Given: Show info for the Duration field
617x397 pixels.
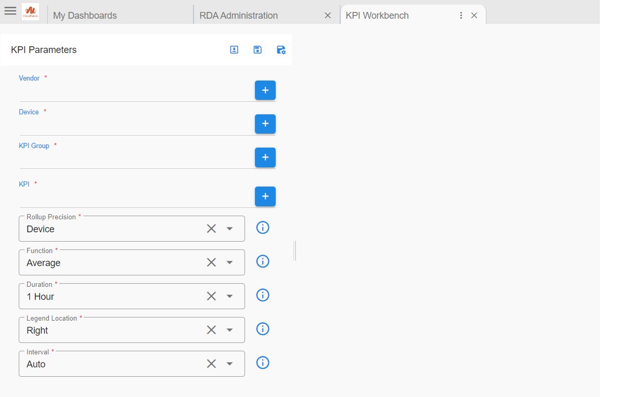Looking at the screenshot, I should (263, 295).
